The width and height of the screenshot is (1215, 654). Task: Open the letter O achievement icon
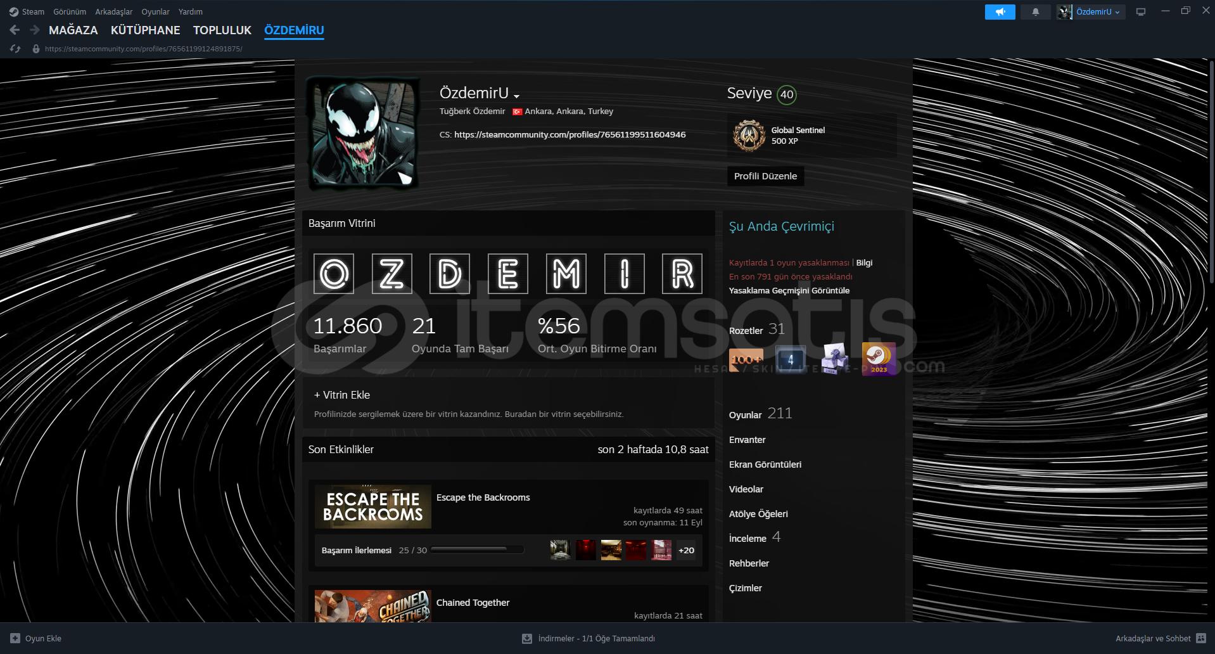click(334, 274)
